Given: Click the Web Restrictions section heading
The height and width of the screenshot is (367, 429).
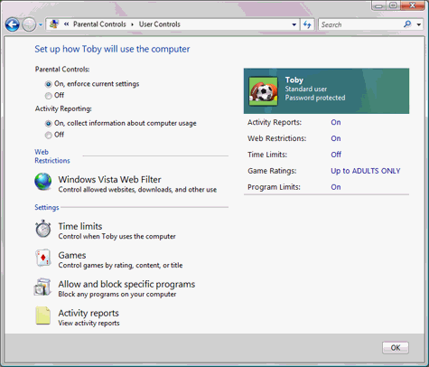Looking at the screenshot, I should point(52,156).
